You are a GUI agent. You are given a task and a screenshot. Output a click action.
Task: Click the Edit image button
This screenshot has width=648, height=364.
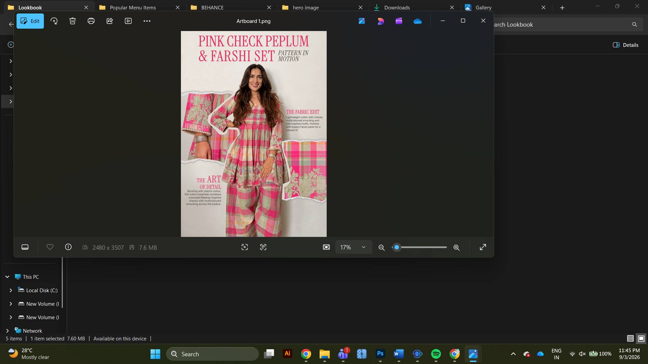(30, 21)
